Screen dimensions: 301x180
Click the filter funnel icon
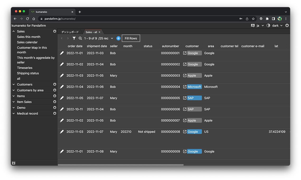tap(74, 38)
